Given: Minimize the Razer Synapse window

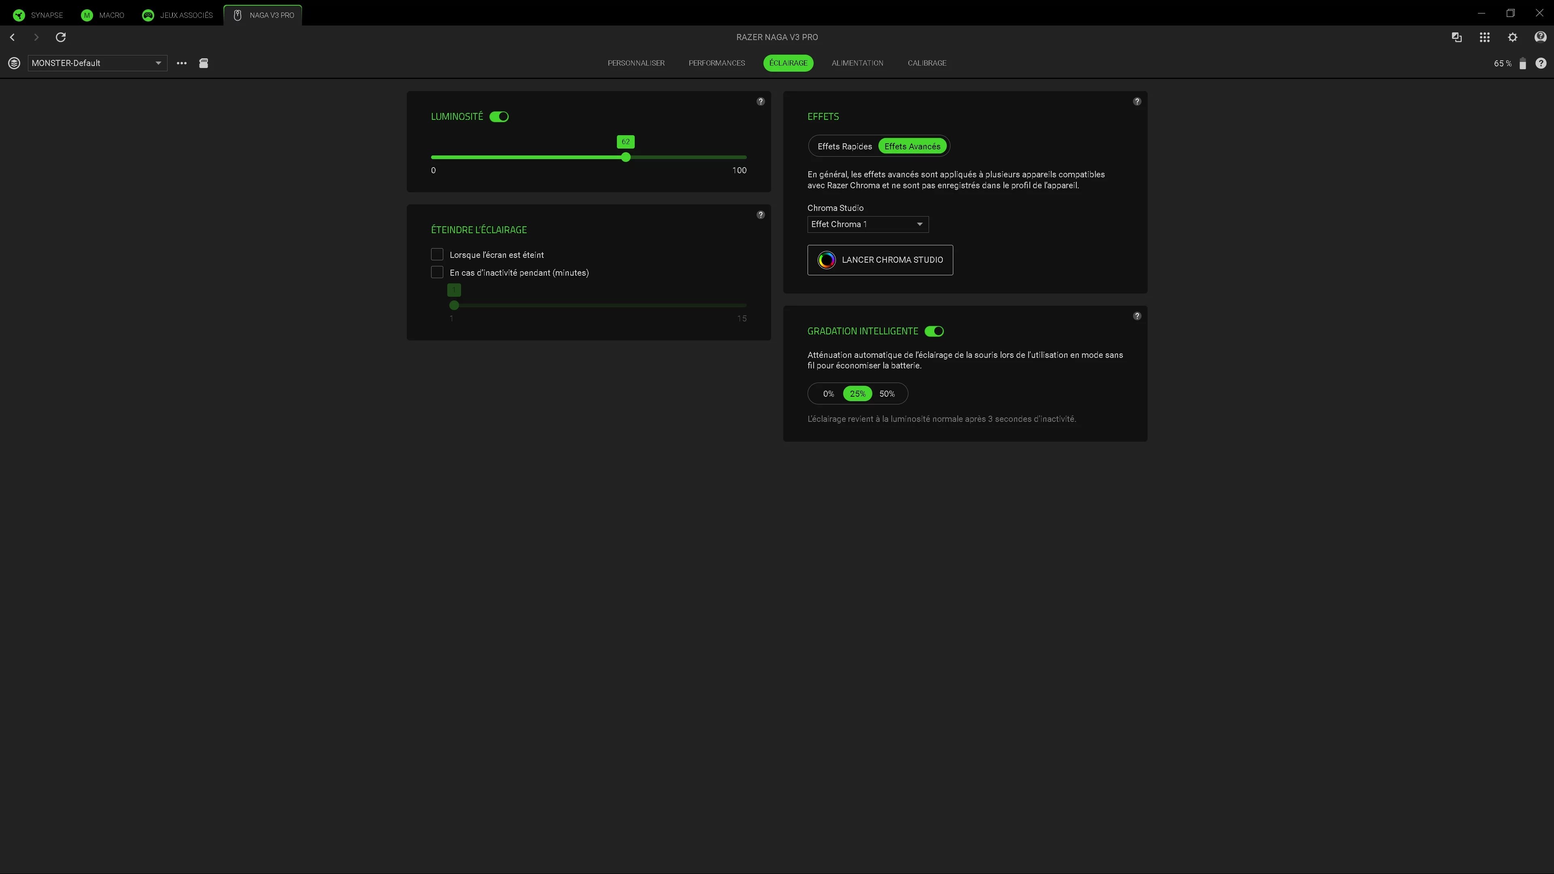Looking at the screenshot, I should pyautogui.click(x=1482, y=13).
